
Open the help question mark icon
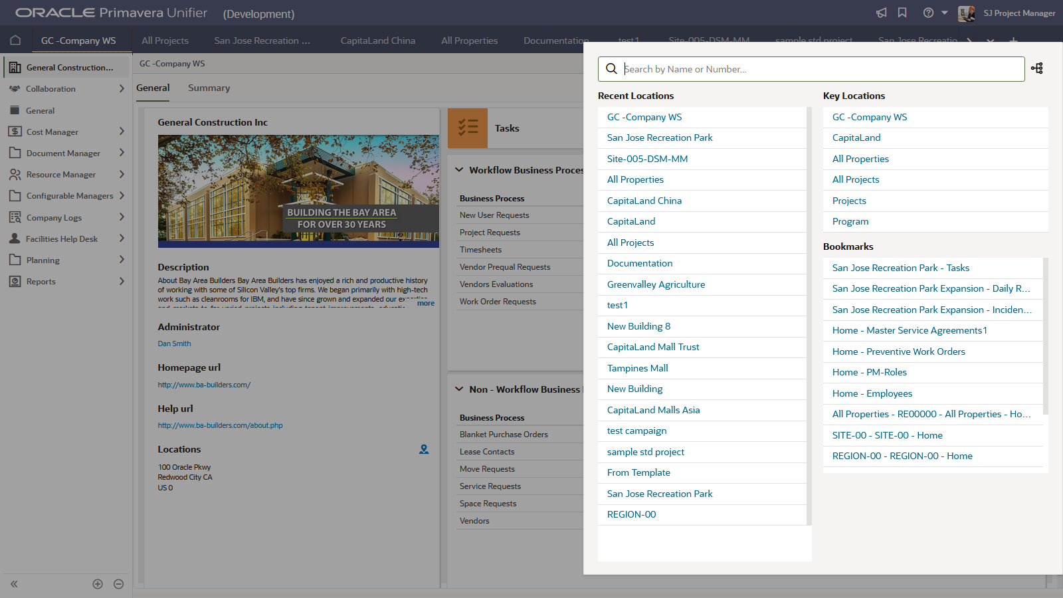pyautogui.click(x=928, y=13)
